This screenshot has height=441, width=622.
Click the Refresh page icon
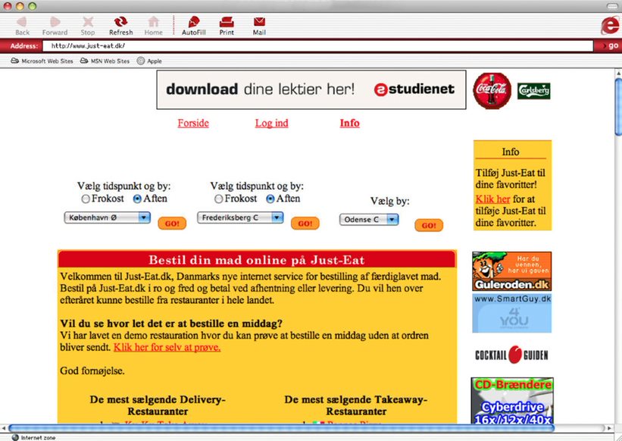click(x=120, y=22)
